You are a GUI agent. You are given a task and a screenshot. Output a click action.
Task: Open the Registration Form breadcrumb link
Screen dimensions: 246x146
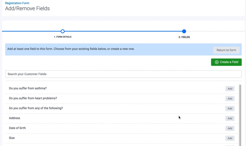17,3
